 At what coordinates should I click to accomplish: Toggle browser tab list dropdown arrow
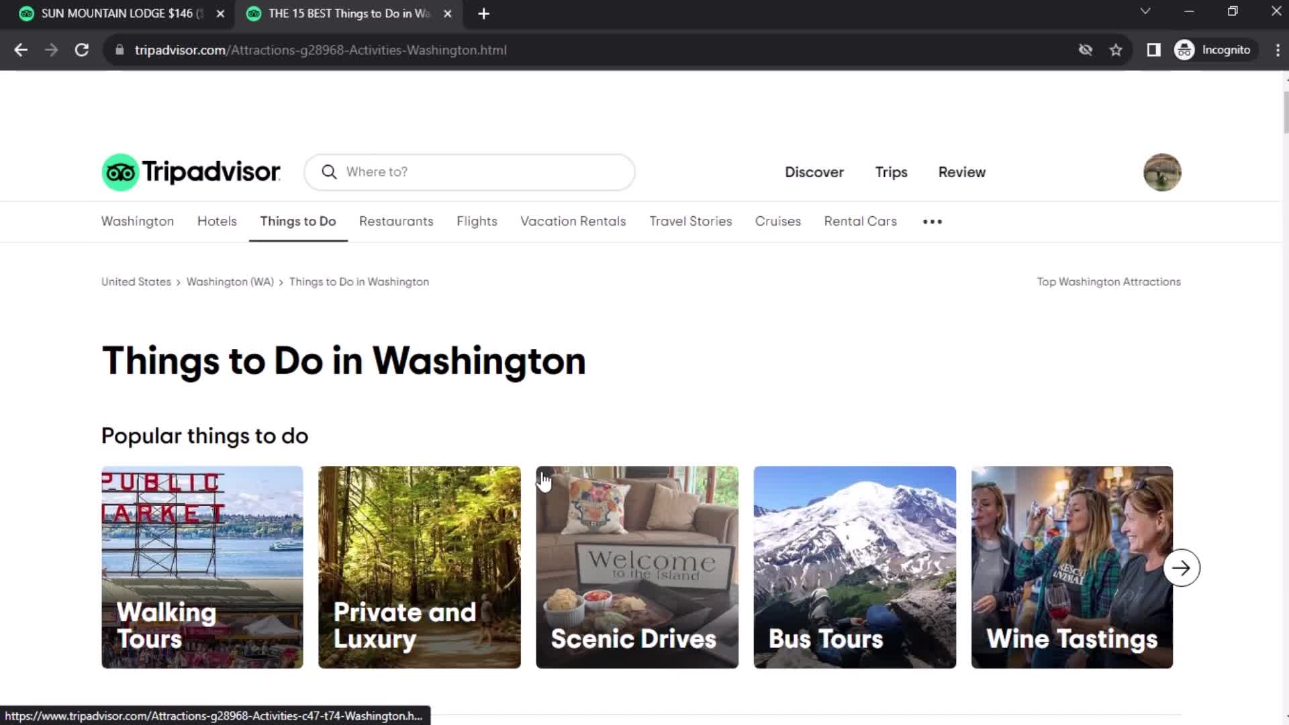[1144, 12]
